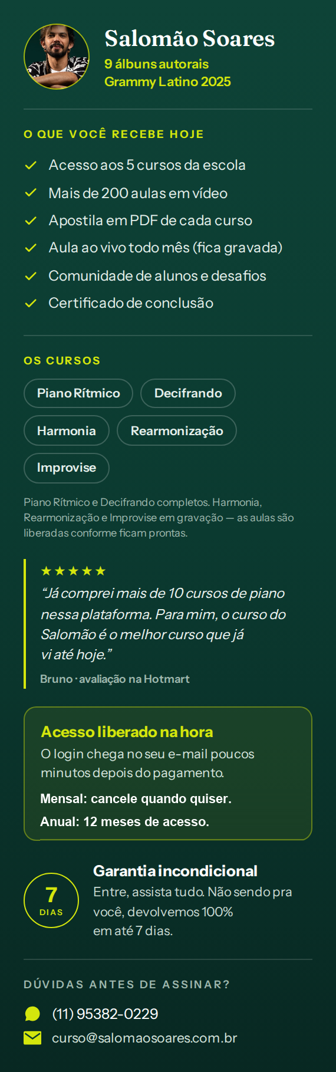Image resolution: width=336 pixels, height=1072 pixels.
Task: Open the Rearmonização course pill
Action: tap(177, 430)
